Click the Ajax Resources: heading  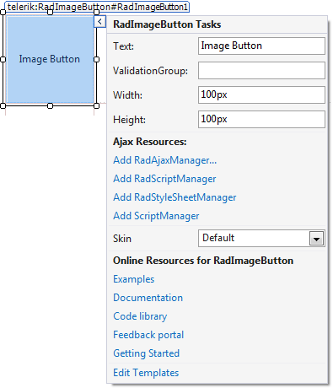[x=150, y=142]
